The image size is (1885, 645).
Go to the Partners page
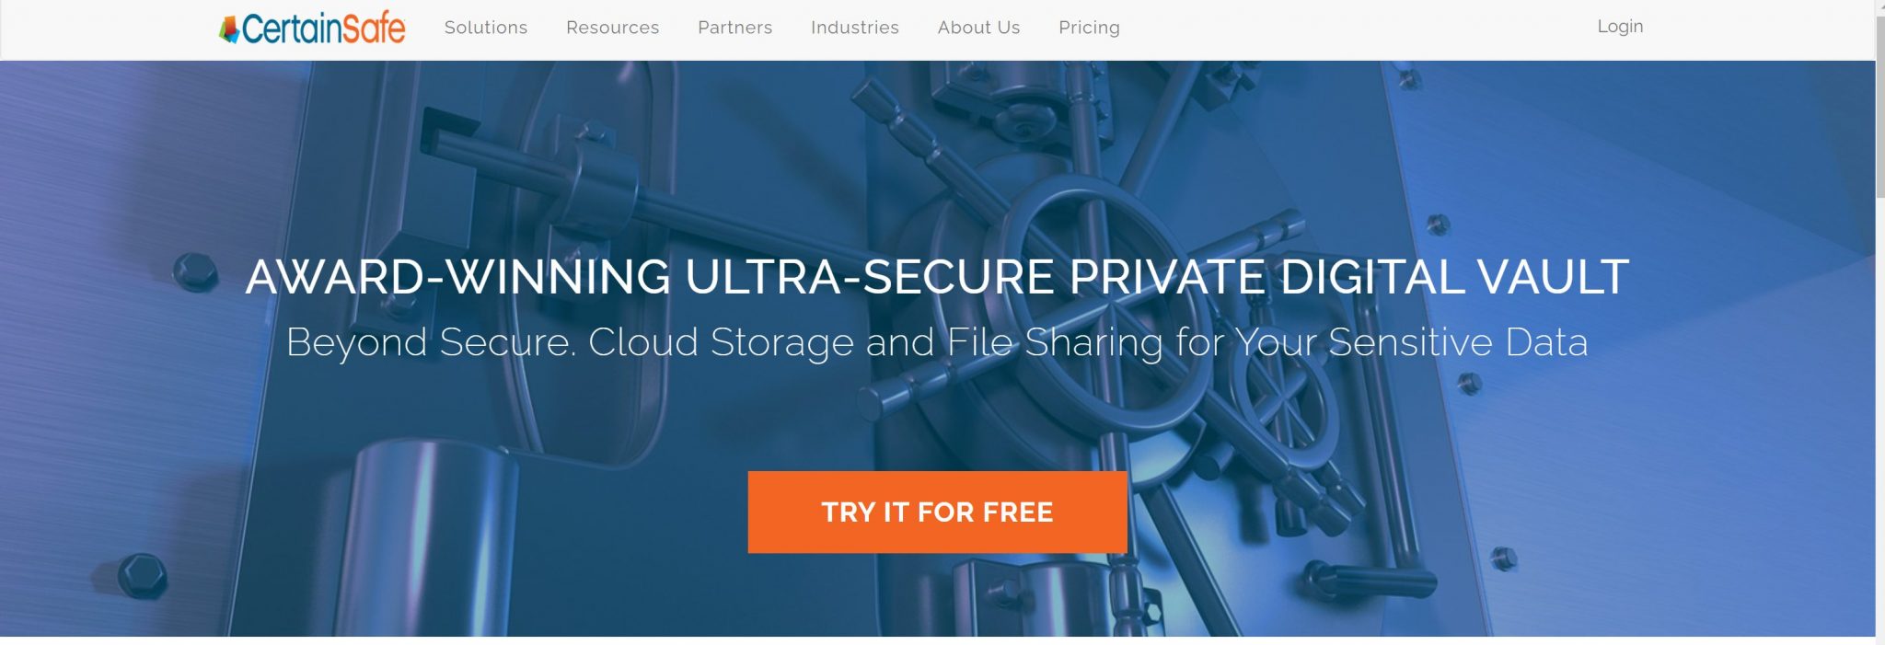coord(734,28)
